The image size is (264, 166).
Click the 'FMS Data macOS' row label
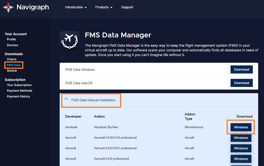79,83
